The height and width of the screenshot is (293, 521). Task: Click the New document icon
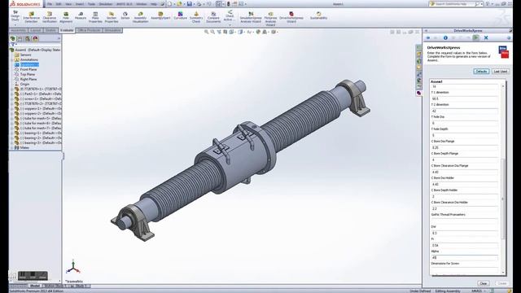[170, 4]
